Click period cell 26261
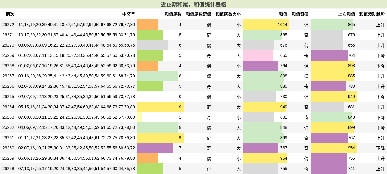Screen dimensions: 387x174 8,138
